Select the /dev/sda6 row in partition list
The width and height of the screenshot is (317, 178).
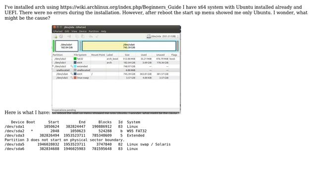pyautogui.click(x=116, y=74)
